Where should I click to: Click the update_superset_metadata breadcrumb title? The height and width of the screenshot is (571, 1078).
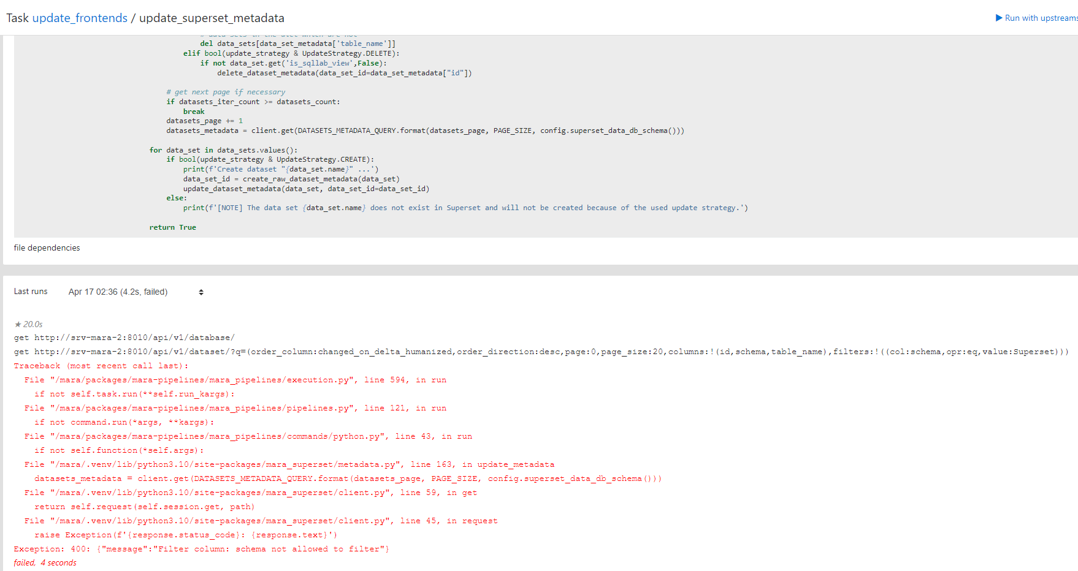[x=211, y=18]
